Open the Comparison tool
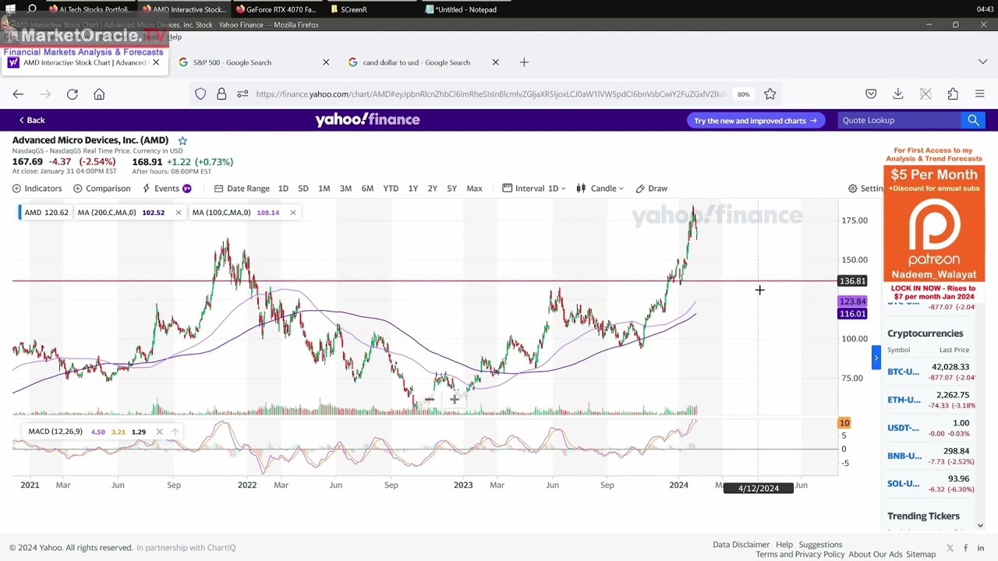 tap(101, 189)
